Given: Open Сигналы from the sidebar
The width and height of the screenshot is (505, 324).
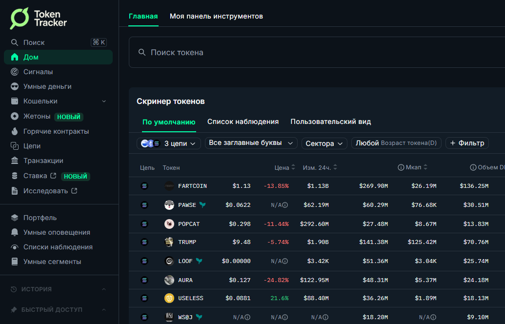Looking at the screenshot, I should [38, 72].
